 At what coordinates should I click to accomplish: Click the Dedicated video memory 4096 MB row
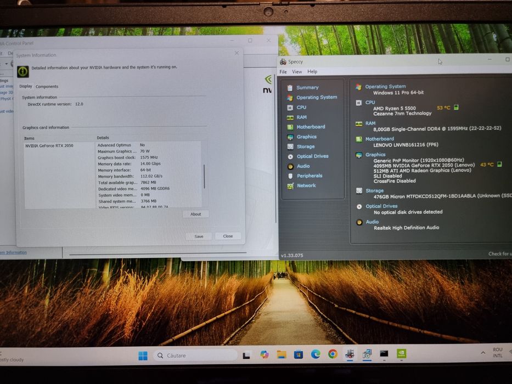tap(149, 189)
